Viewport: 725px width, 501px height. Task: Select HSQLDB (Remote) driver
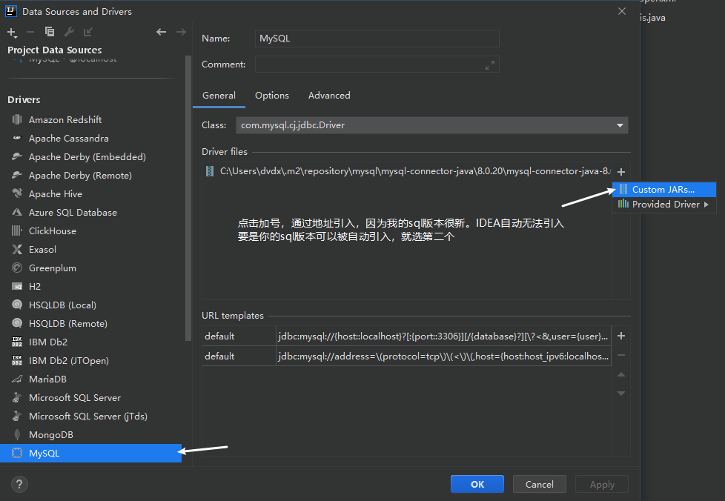pyautogui.click(x=90, y=324)
